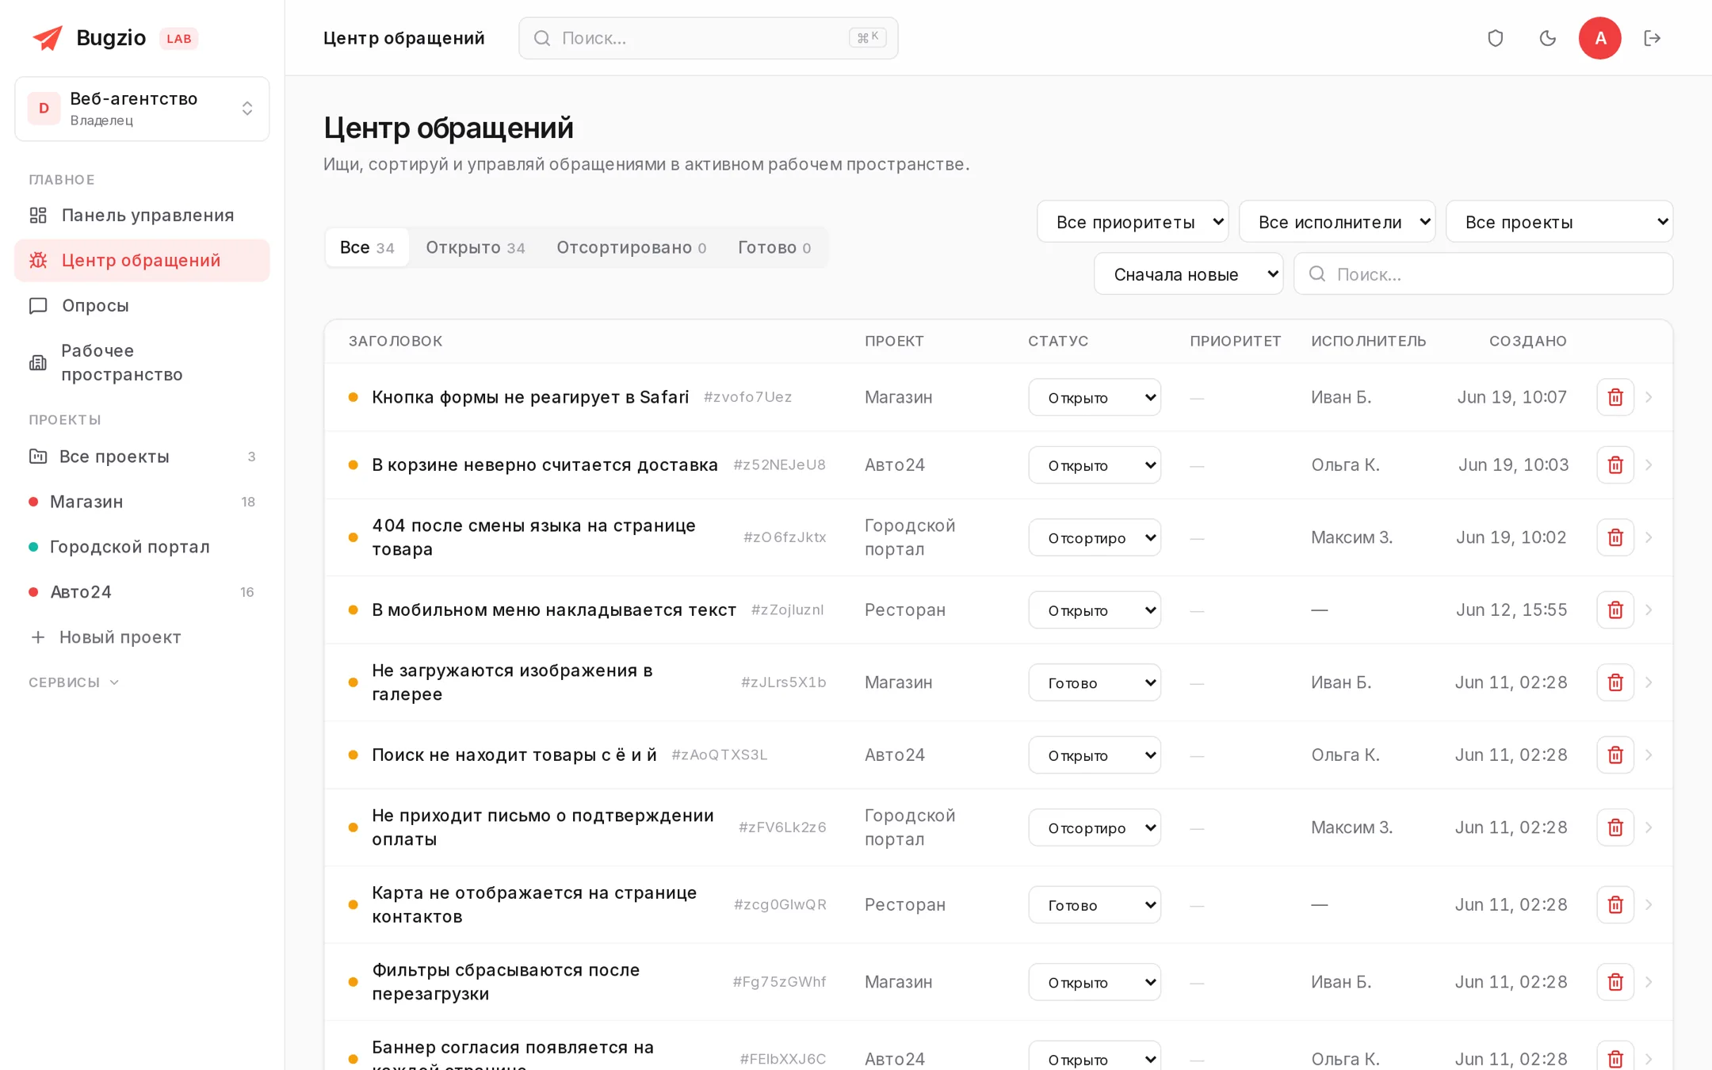Delete the contacts page map ticket

pos(1615,905)
